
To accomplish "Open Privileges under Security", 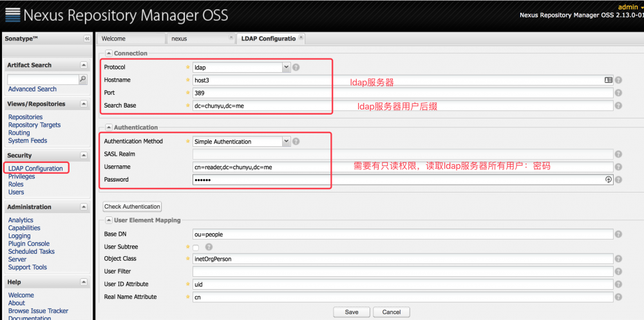I will coord(21,176).
